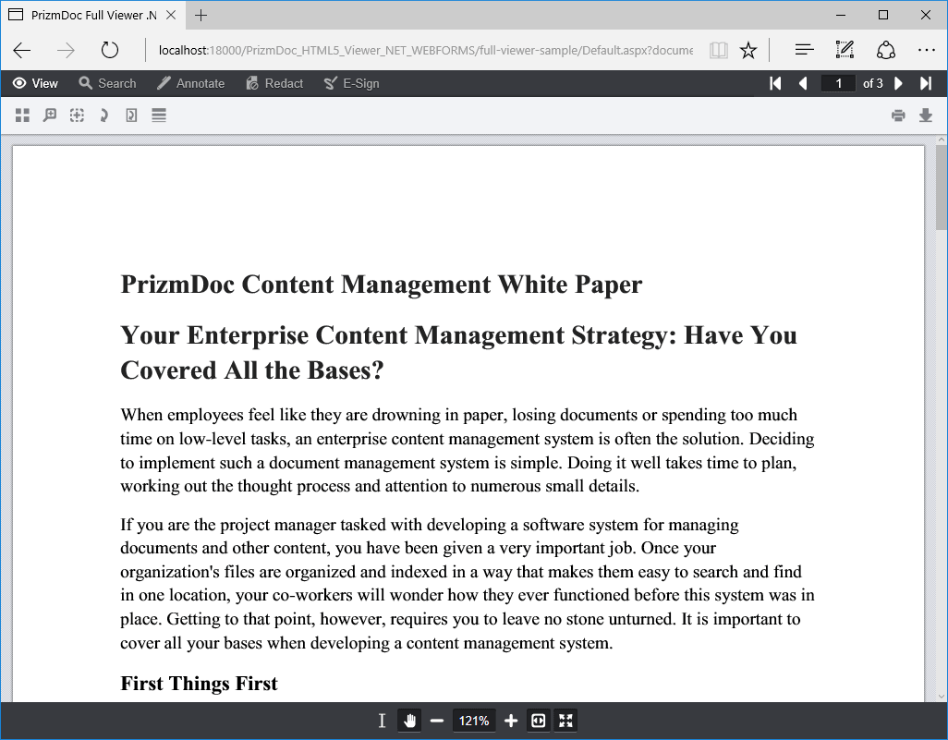
Task: Toggle the hand pan tool
Action: point(409,721)
